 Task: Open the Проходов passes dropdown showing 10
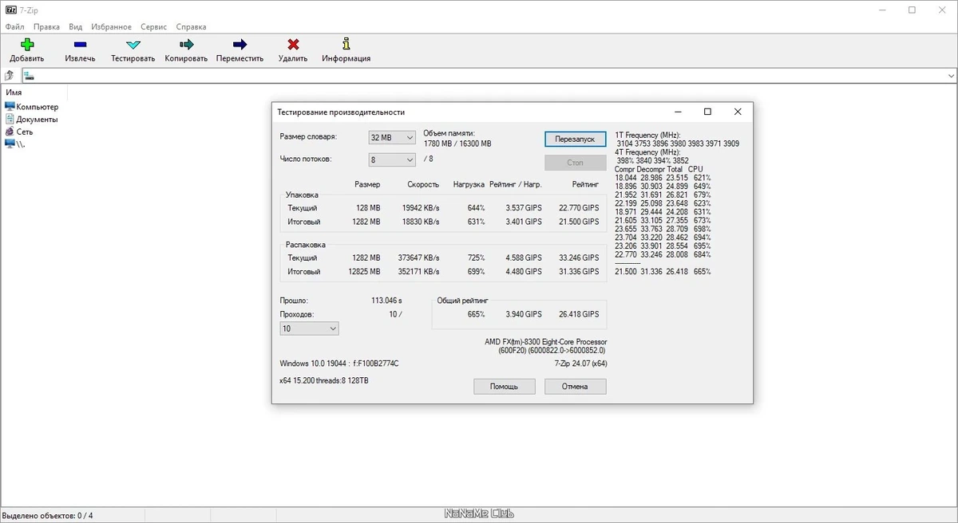coord(309,328)
